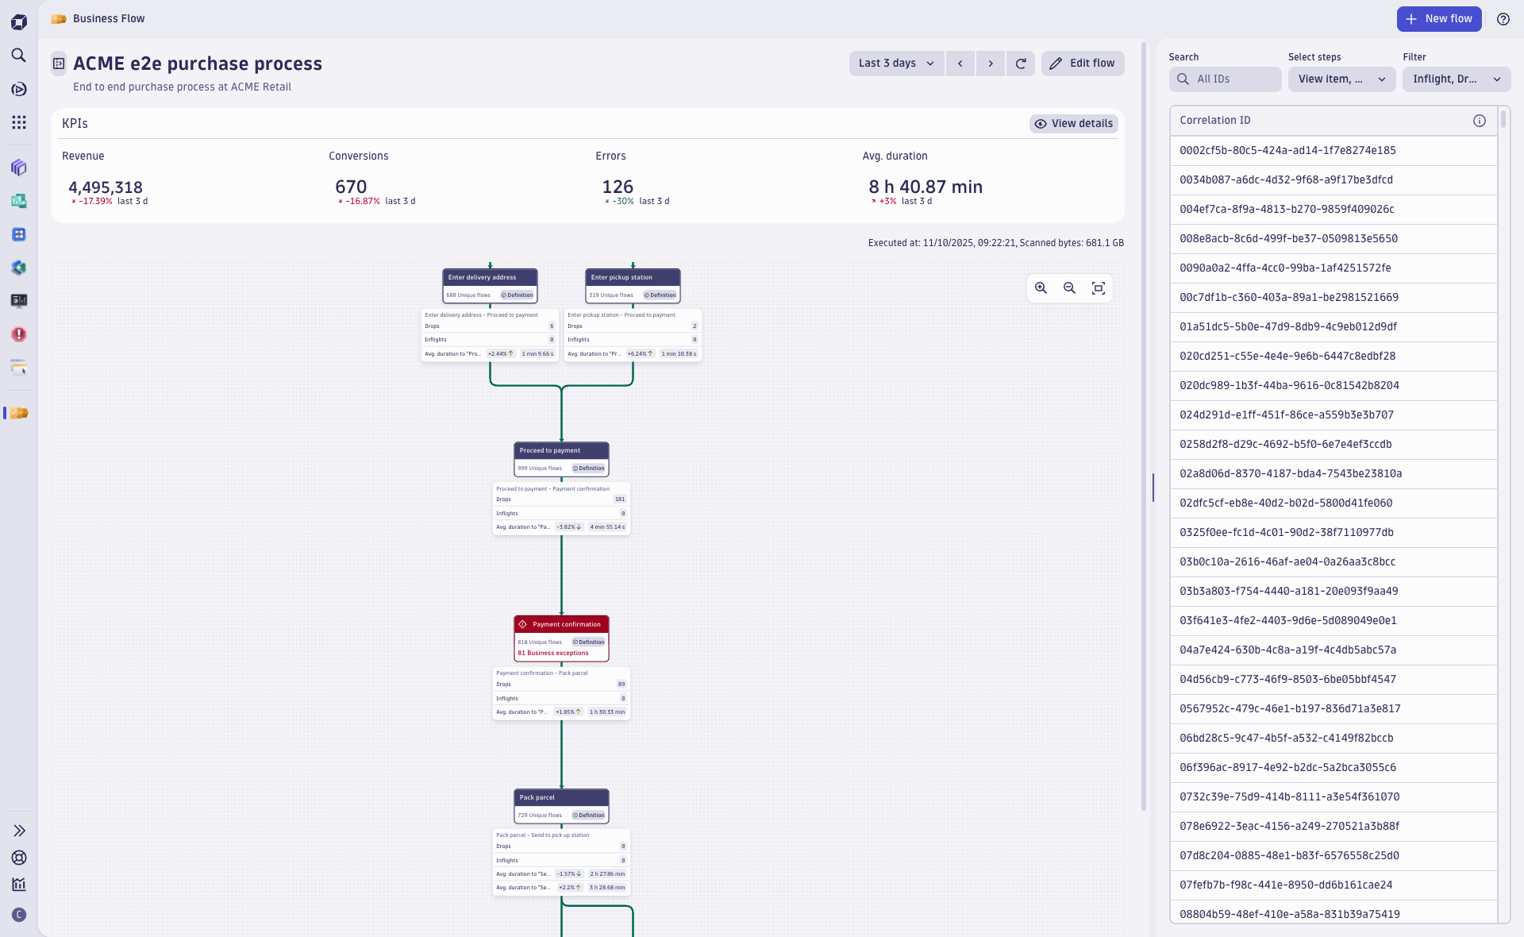This screenshot has width=1524, height=937.
Task: Expand the left sidebar with double chevron
Action: coord(19,831)
